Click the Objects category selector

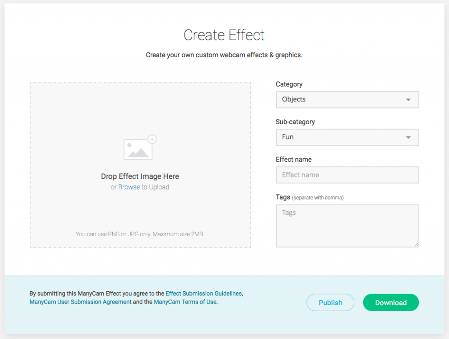click(347, 99)
